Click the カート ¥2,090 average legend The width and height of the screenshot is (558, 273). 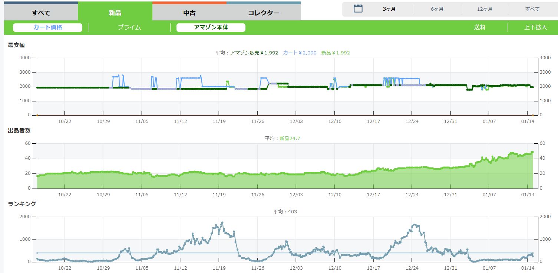point(300,53)
